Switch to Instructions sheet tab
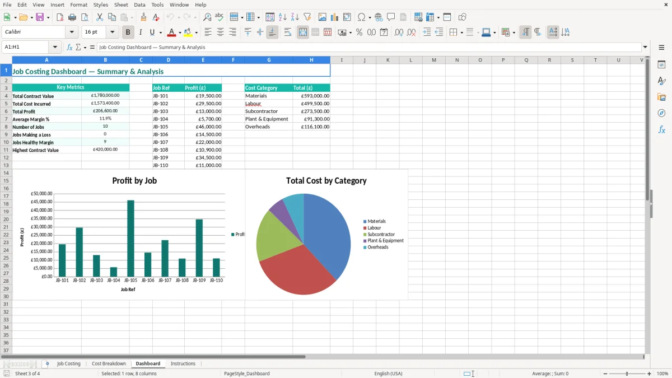The image size is (672, 378). point(183,364)
